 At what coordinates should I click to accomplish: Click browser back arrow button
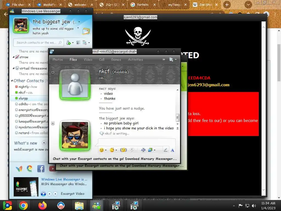6,14
